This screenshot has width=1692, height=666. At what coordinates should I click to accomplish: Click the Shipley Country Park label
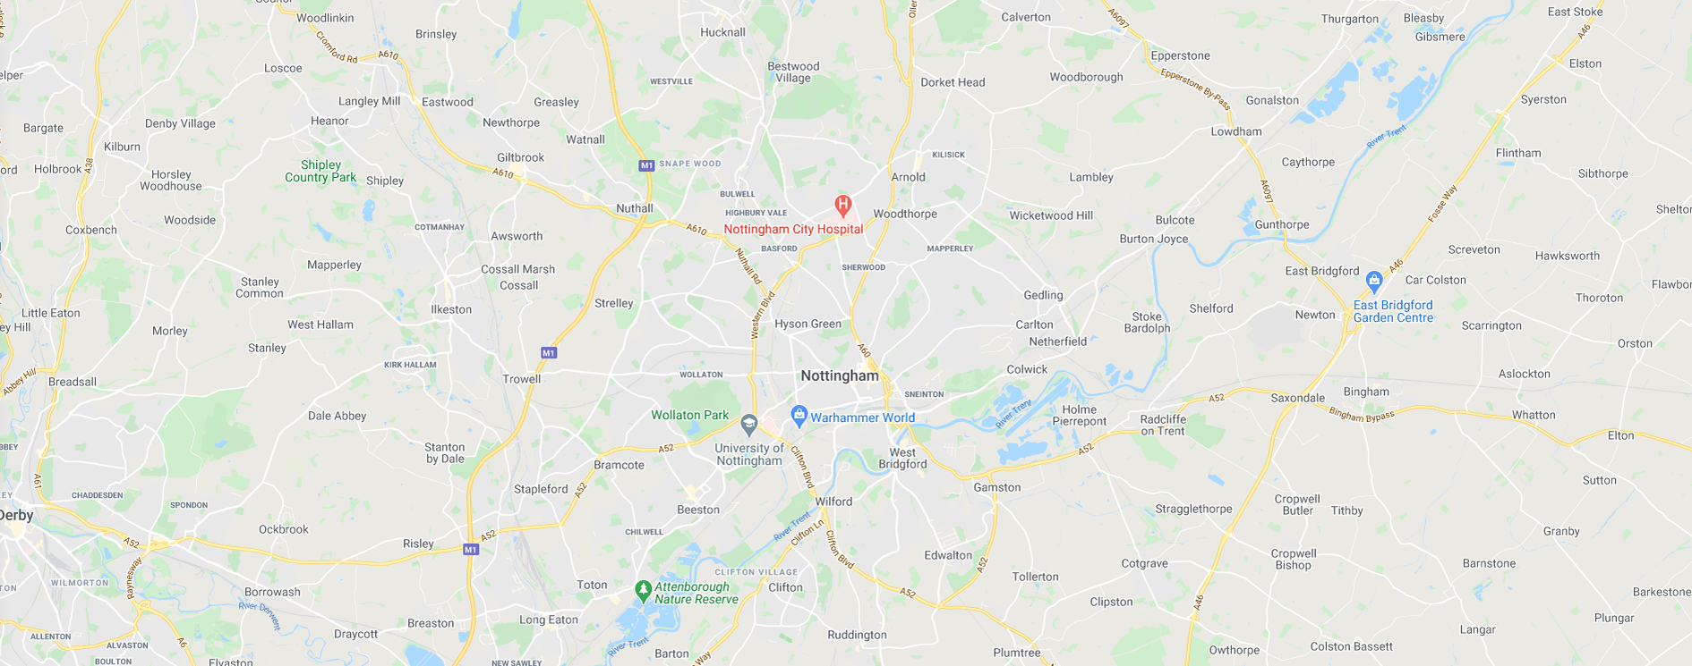[320, 171]
